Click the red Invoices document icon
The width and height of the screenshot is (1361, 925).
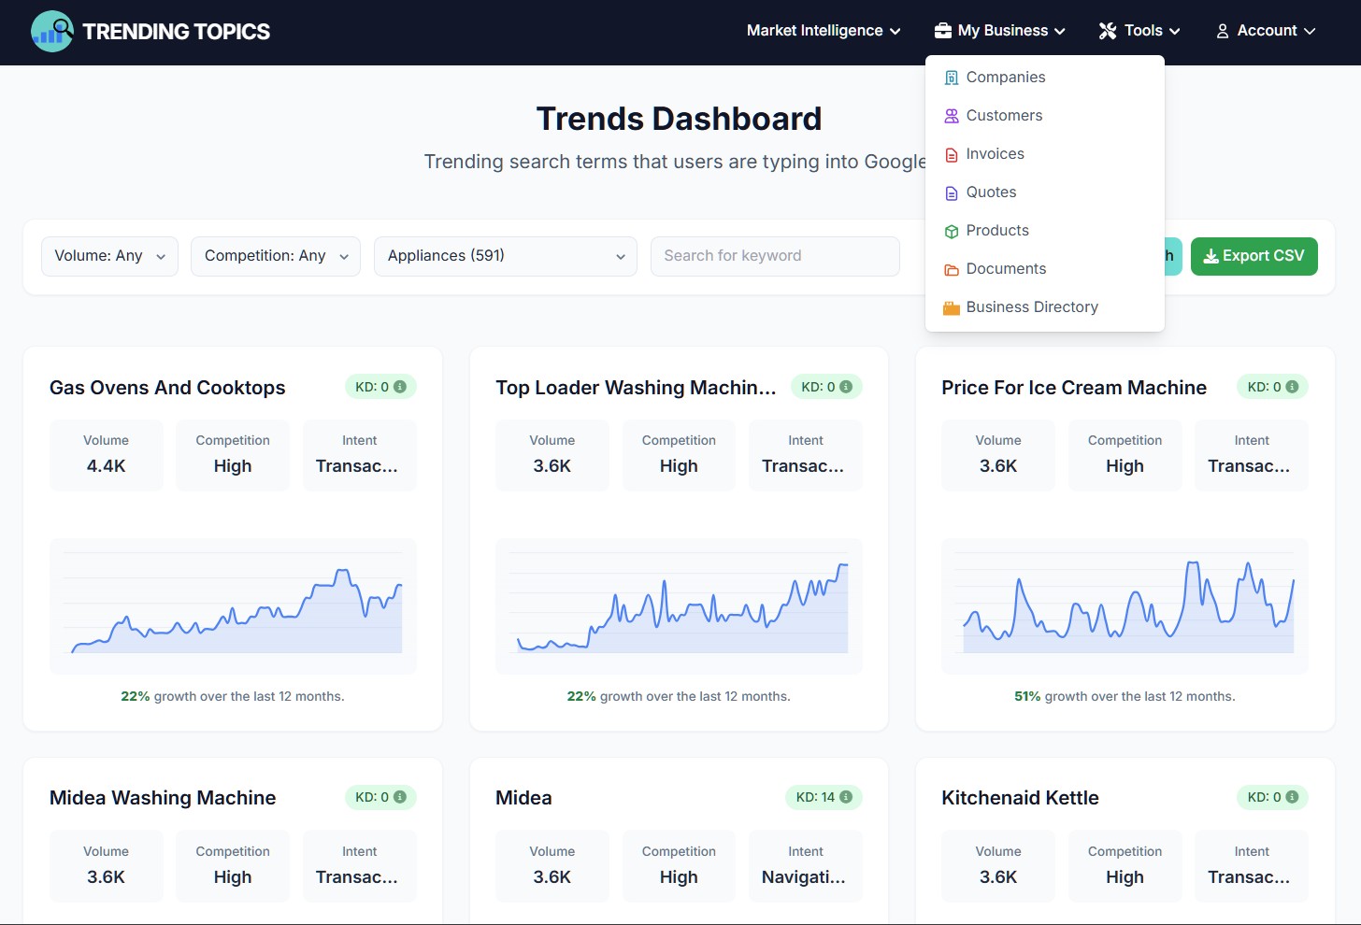tap(952, 153)
